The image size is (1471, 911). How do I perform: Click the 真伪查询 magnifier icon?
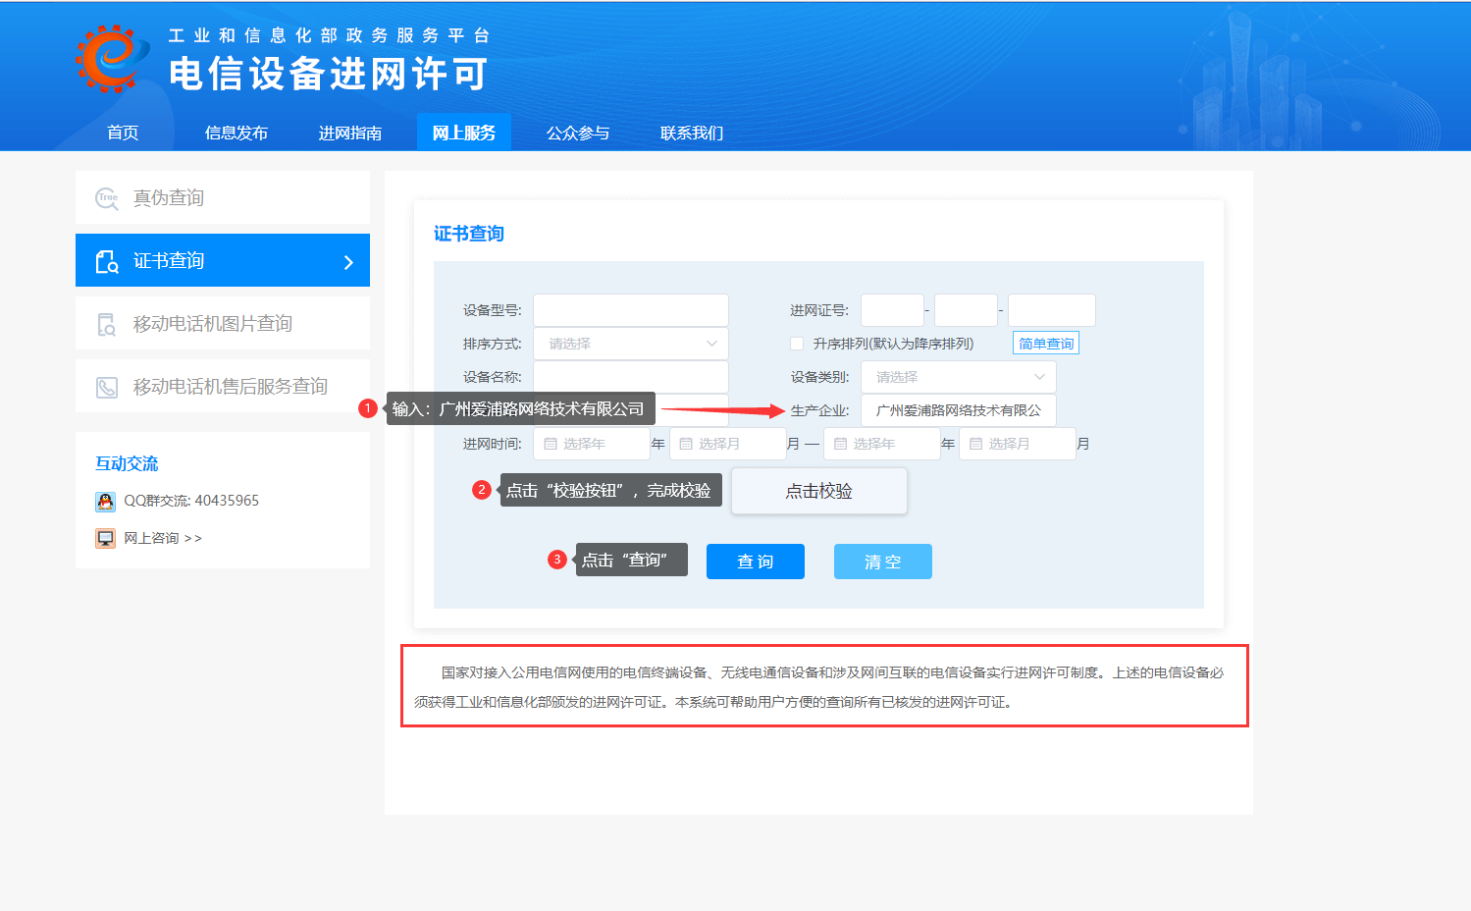click(106, 198)
